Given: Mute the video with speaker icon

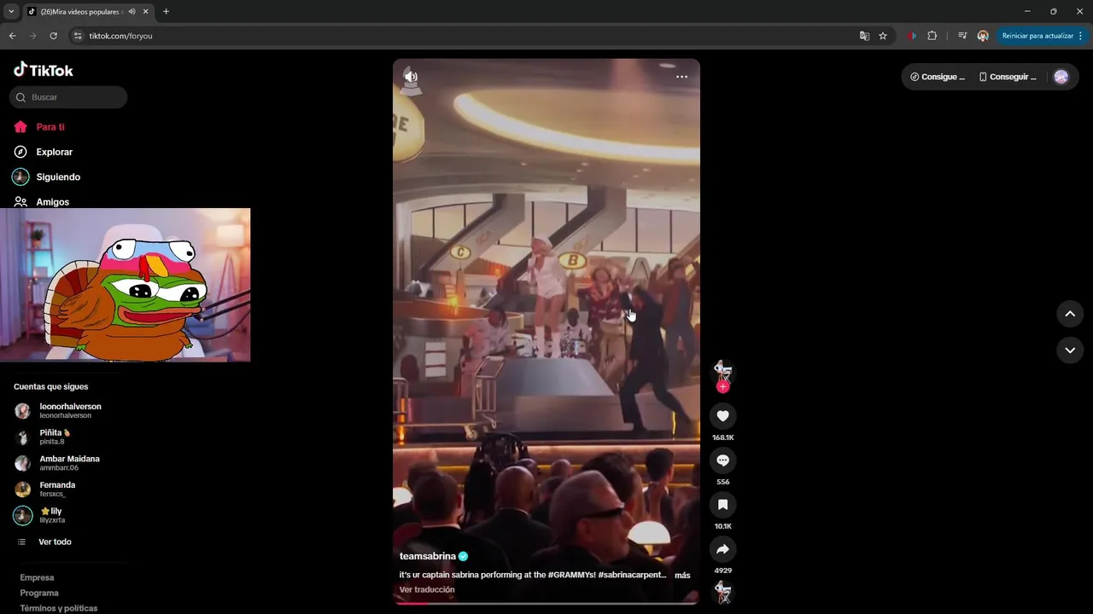Looking at the screenshot, I should 411,77.
